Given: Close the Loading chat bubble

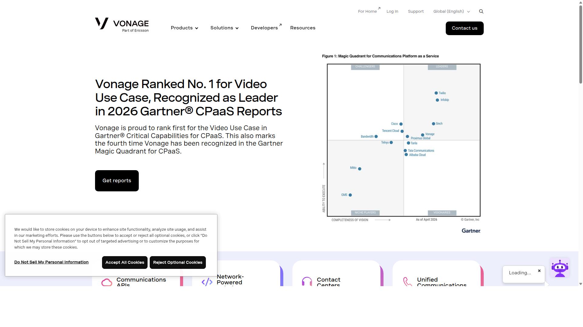Looking at the screenshot, I should coord(539,271).
